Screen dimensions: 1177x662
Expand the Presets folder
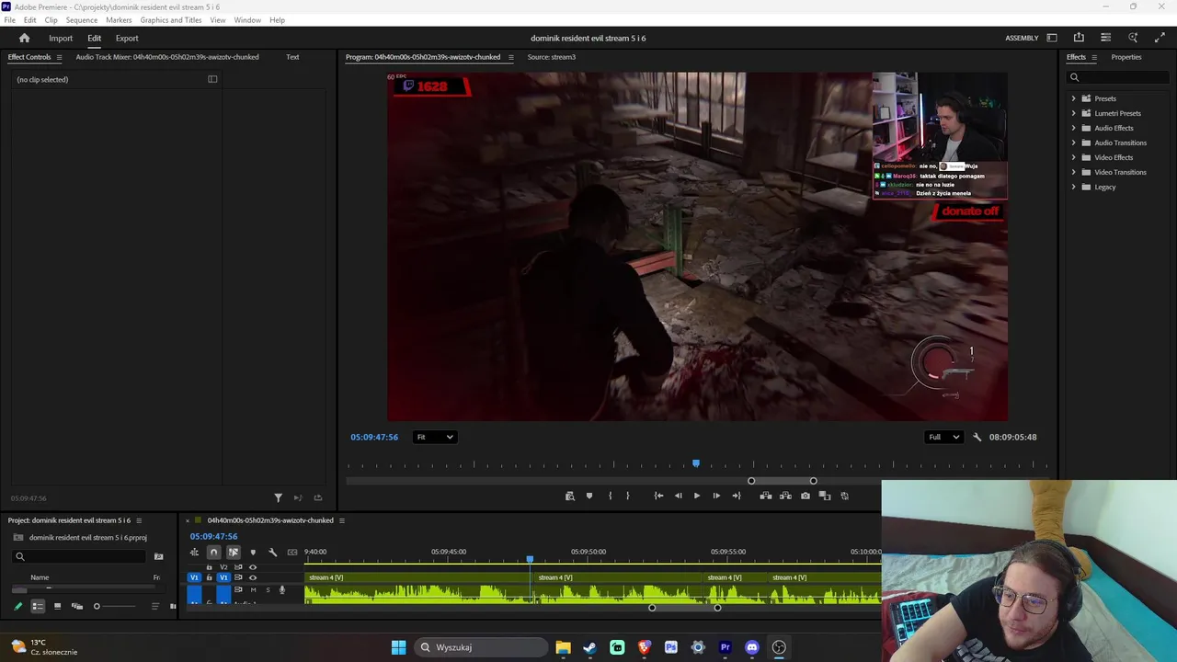(x=1073, y=98)
